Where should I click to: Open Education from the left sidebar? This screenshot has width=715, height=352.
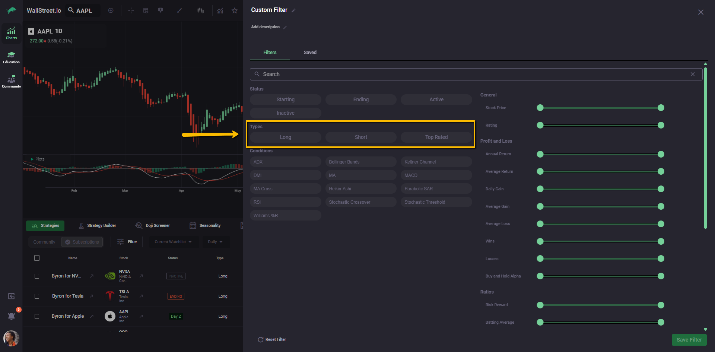(11, 57)
